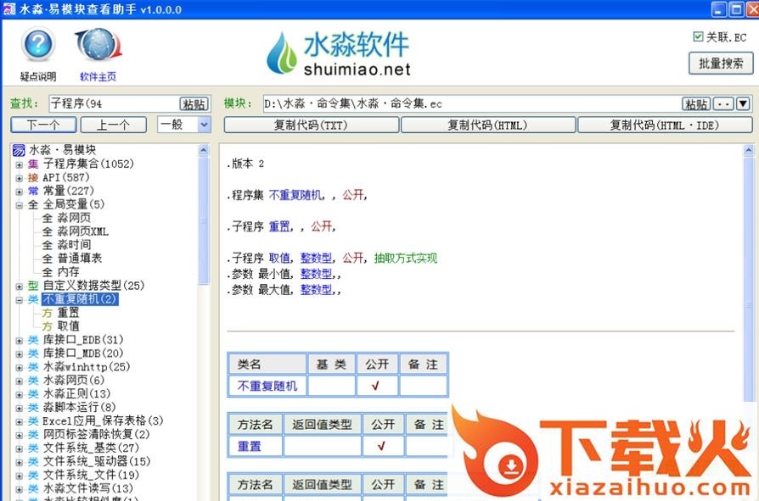Click the 粘贴 button beside module path
Viewport: 759px width, 501px height.
click(x=696, y=104)
